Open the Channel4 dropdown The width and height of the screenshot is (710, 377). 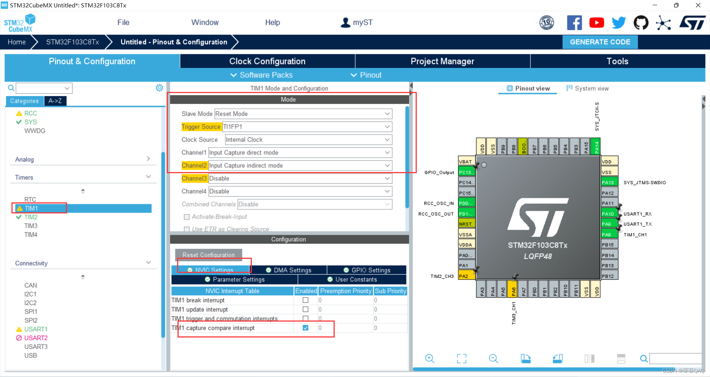coord(300,191)
